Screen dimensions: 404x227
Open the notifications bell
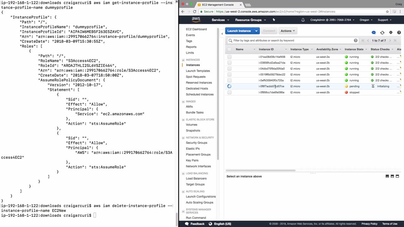tap(303, 20)
